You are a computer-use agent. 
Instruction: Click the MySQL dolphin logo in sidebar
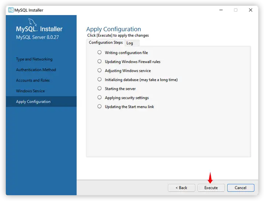click(x=32, y=22)
